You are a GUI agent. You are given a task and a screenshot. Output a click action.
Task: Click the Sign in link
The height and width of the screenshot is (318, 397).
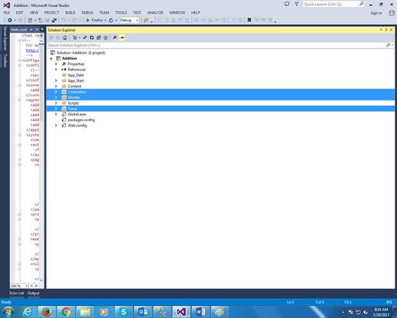point(376,13)
